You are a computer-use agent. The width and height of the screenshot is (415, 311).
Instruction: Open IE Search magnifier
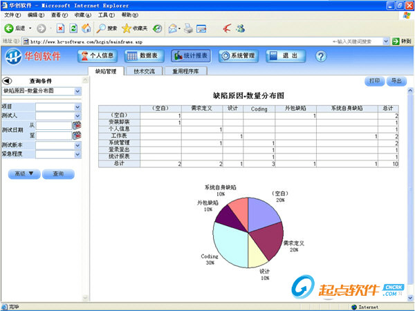101,28
